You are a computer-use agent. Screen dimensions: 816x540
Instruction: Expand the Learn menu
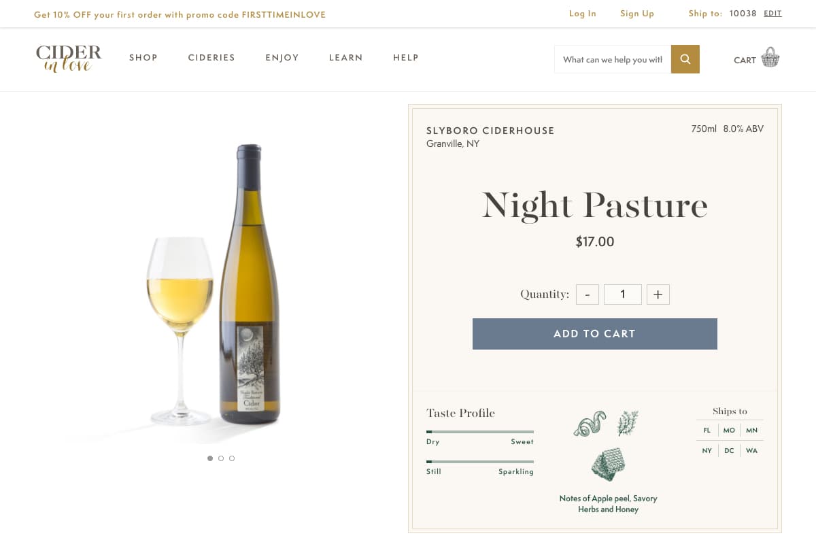(x=345, y=58)
